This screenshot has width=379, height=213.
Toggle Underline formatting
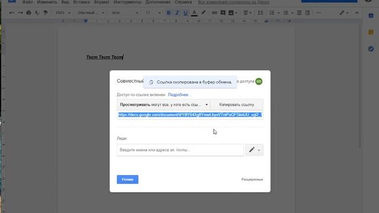[x=185, y=13]
